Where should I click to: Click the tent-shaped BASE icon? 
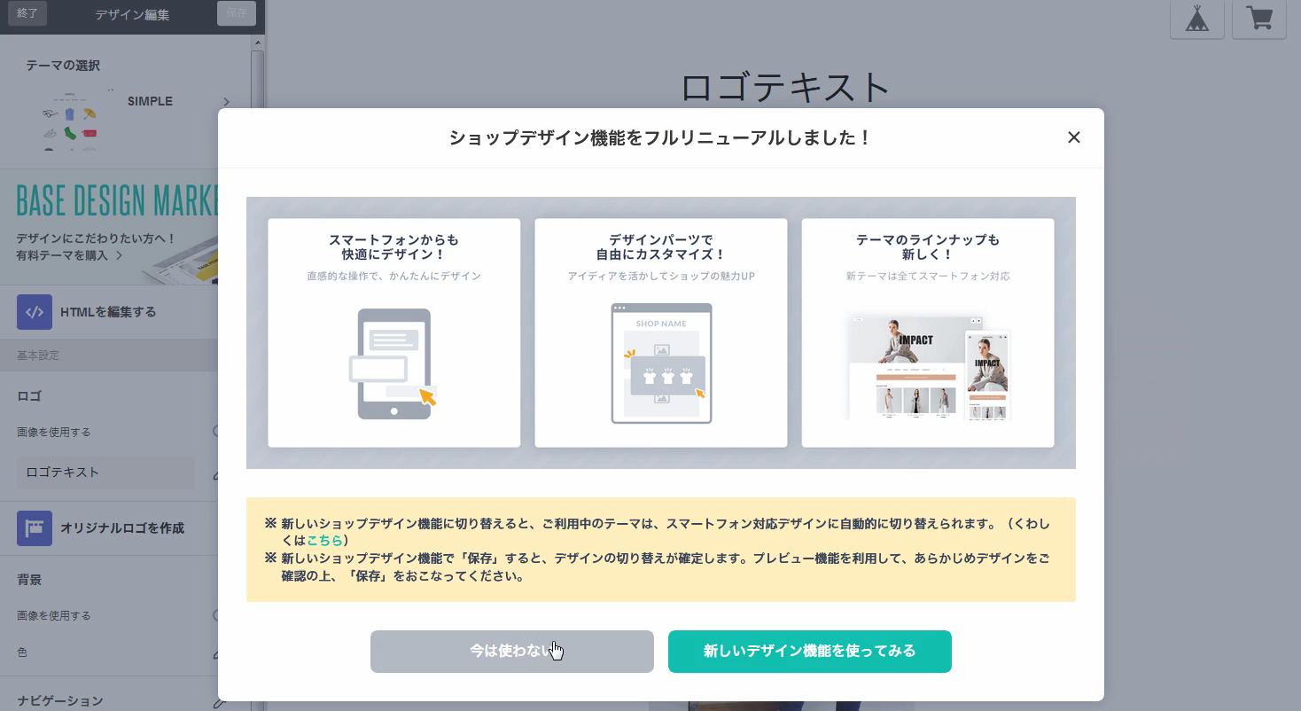(1196, 19)
